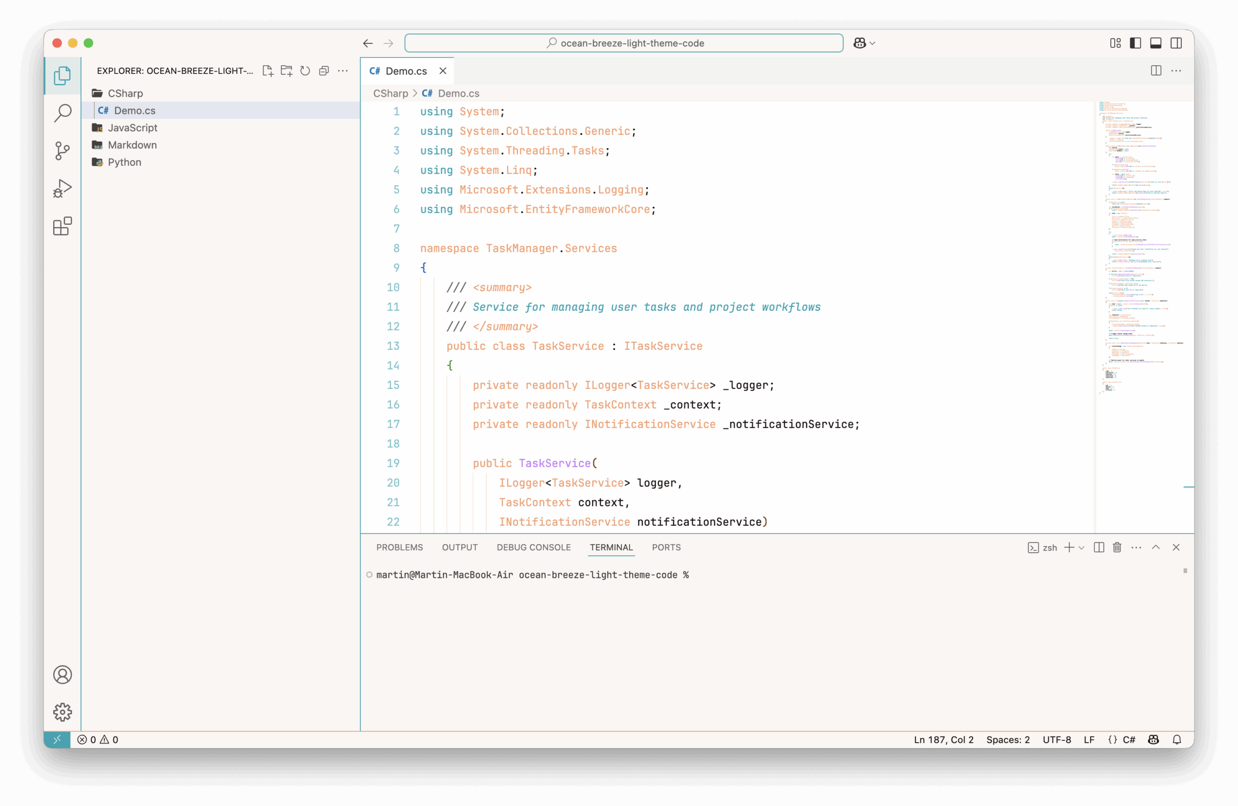Split the terminal pane
Screen dimensions: 1238x806
coord(1099,547)
